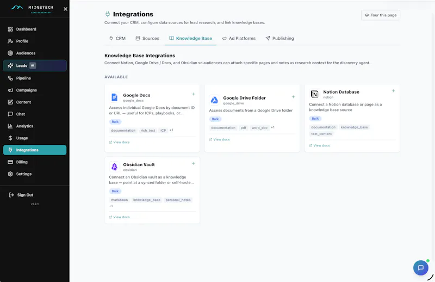Viewport: 435px width, 282px height.
Task: Open View docs for Notion Database
Action: coord(320,145)
